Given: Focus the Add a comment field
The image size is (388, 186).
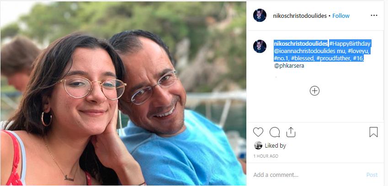Looking at the screenshot, I should (306, 175).
